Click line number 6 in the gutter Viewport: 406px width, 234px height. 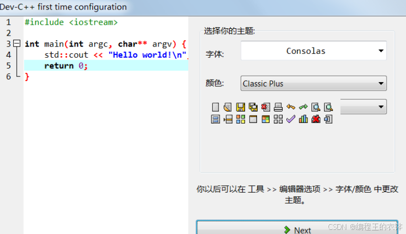pyautogui.click(x=8, y=76)
